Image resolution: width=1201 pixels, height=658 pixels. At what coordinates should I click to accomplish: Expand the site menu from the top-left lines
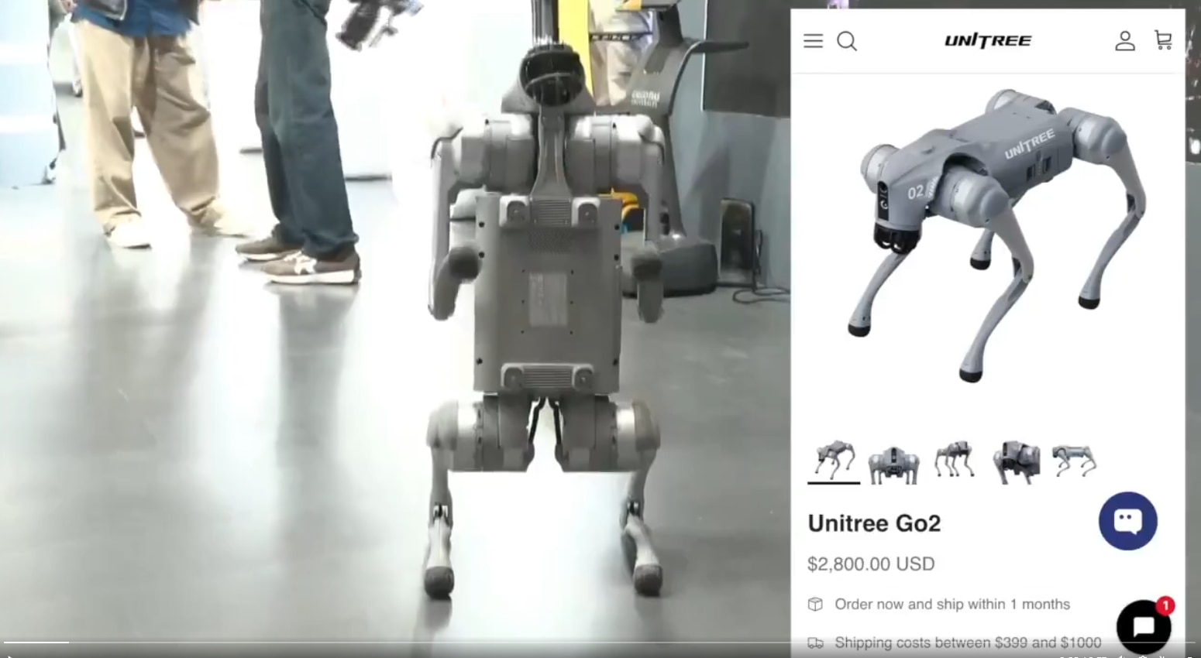[x=813, y=41]
